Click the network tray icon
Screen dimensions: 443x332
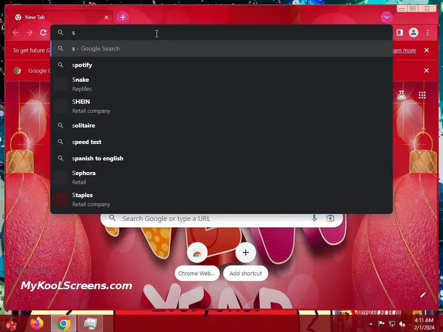[x=392, y=323]
